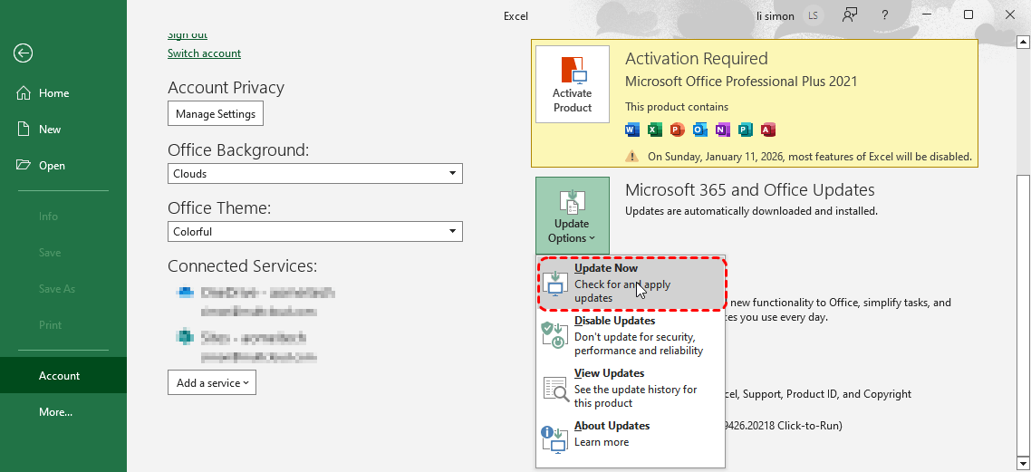Click the Manage Settings button
This screenshot has width=1031, height=472.
[216, 114]
